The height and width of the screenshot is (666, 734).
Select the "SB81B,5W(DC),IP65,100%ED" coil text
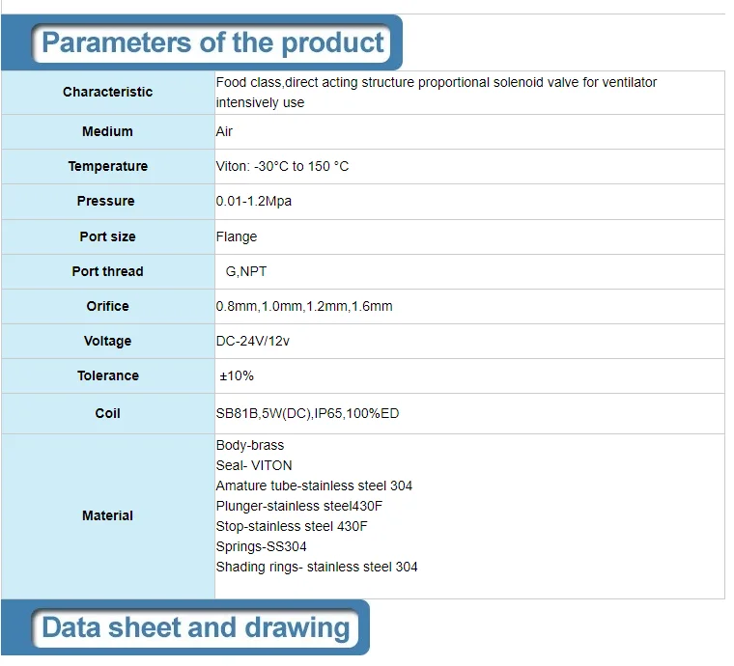coord(307,413)
